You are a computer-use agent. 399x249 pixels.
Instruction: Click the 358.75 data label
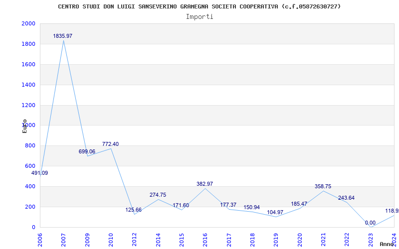coord(323,186)
